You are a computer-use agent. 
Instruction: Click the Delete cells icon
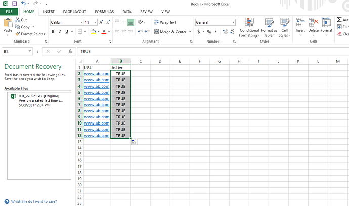coord(314,22)
